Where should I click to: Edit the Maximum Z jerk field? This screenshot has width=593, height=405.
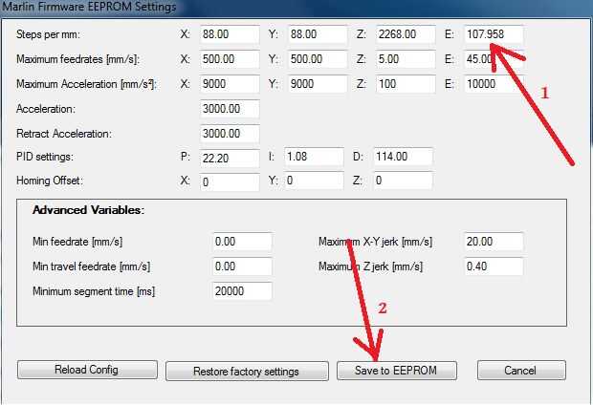coord(494,266)
